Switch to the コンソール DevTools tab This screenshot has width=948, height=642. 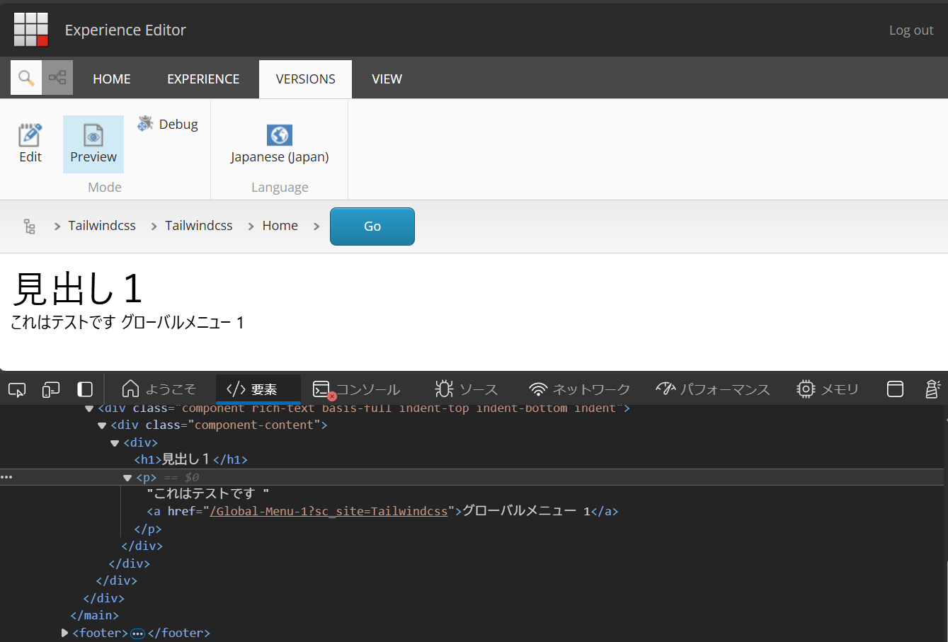point(357,389)
